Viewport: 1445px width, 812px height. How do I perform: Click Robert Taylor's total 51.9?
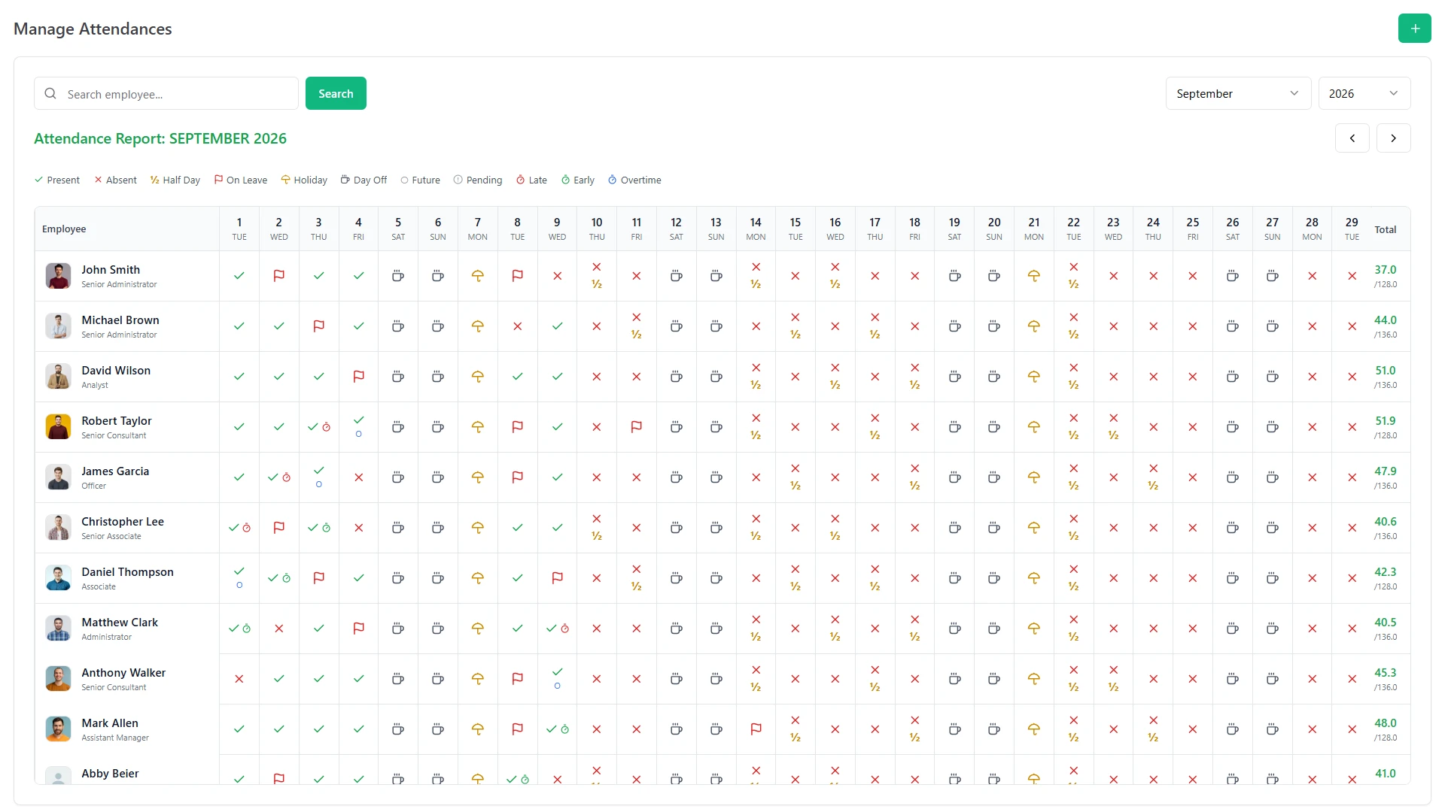(x=1385, y=421)
